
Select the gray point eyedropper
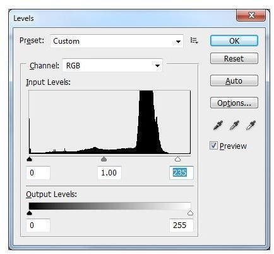[x=234, y=125]
